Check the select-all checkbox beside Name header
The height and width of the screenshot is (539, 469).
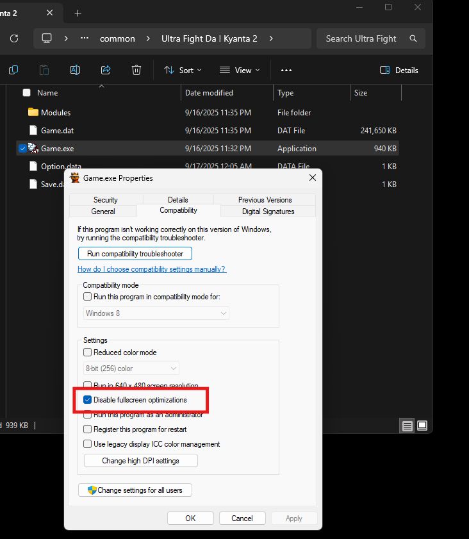point(26,92)
